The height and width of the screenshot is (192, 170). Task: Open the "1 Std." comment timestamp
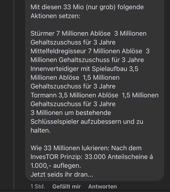point(38,187)
